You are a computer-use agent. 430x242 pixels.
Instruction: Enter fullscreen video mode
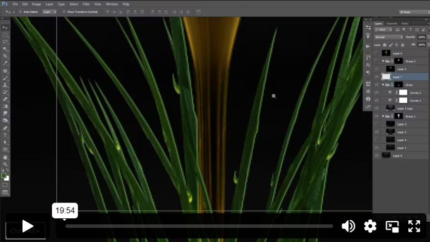(x=414, y=226)
